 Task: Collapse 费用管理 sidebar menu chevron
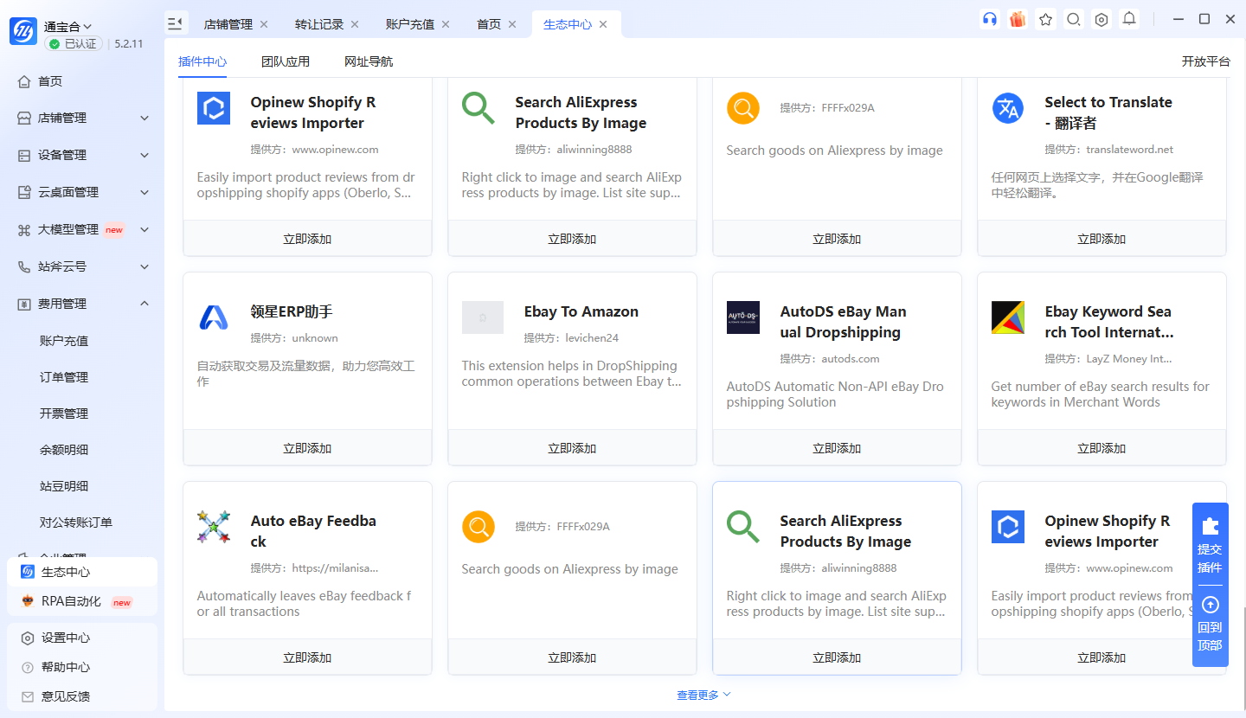point(145,304)
